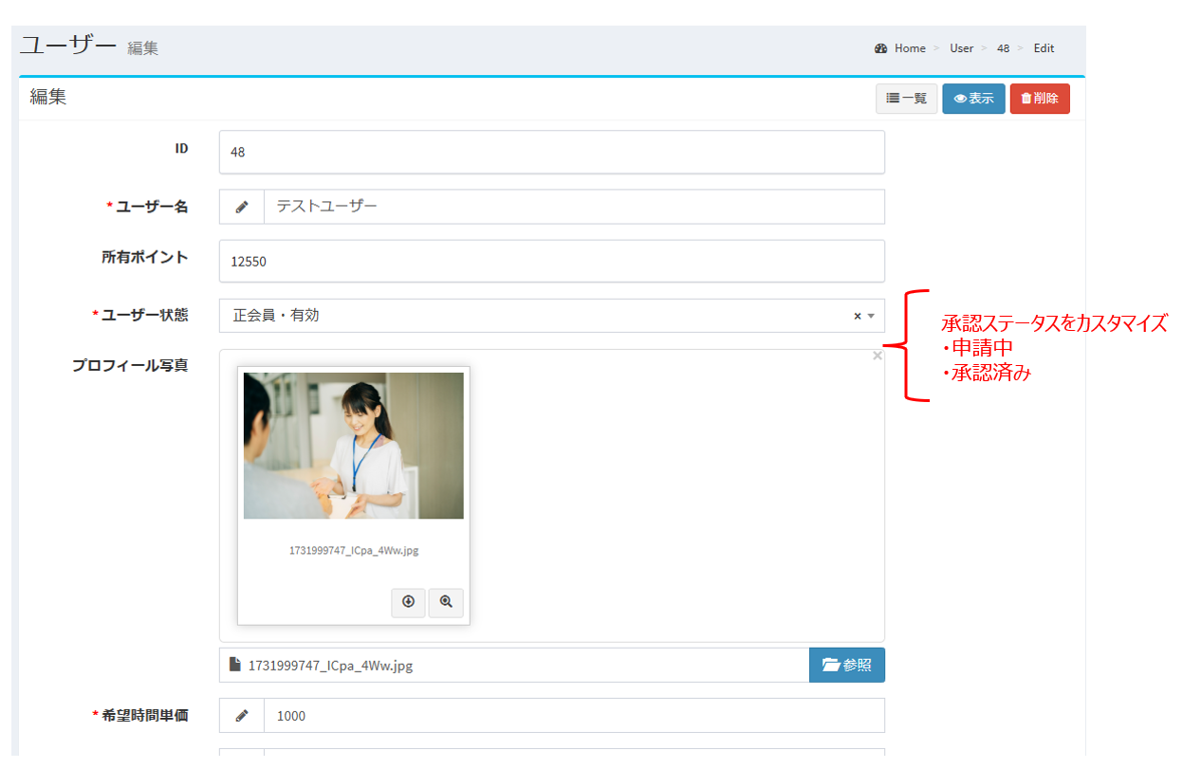
Task: Go to Home in the breadcrumb
Action: [910, 48]
